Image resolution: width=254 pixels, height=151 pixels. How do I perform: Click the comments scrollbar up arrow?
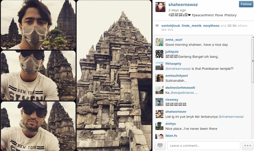253,37
